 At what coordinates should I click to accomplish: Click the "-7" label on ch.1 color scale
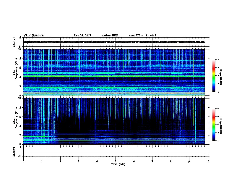(218, 92)
